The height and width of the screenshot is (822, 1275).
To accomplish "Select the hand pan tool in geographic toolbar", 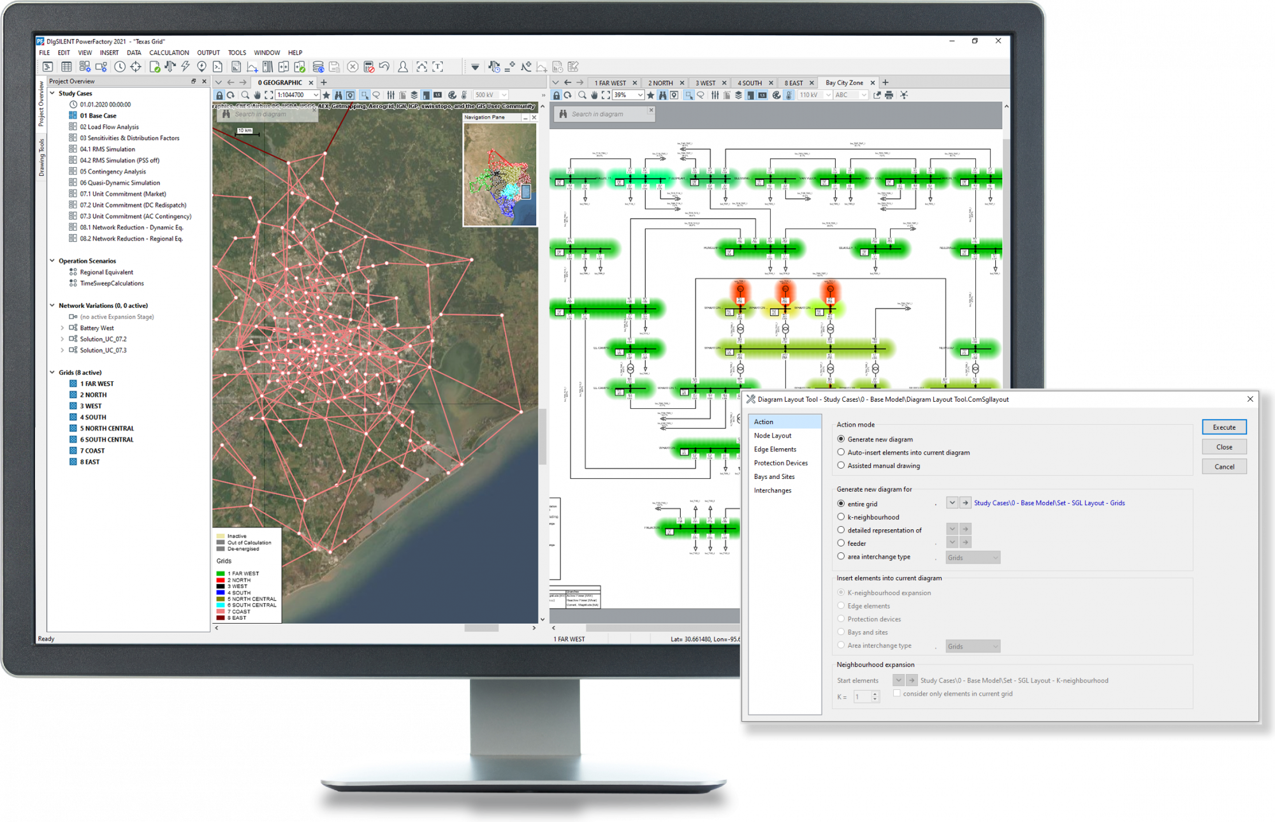I will [x=257, y=95].
